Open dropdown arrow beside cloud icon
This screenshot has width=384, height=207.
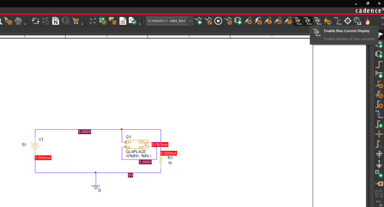tap(25, 24)
